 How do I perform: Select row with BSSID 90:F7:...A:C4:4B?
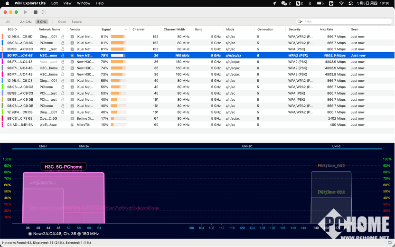[x=197, y=68]
